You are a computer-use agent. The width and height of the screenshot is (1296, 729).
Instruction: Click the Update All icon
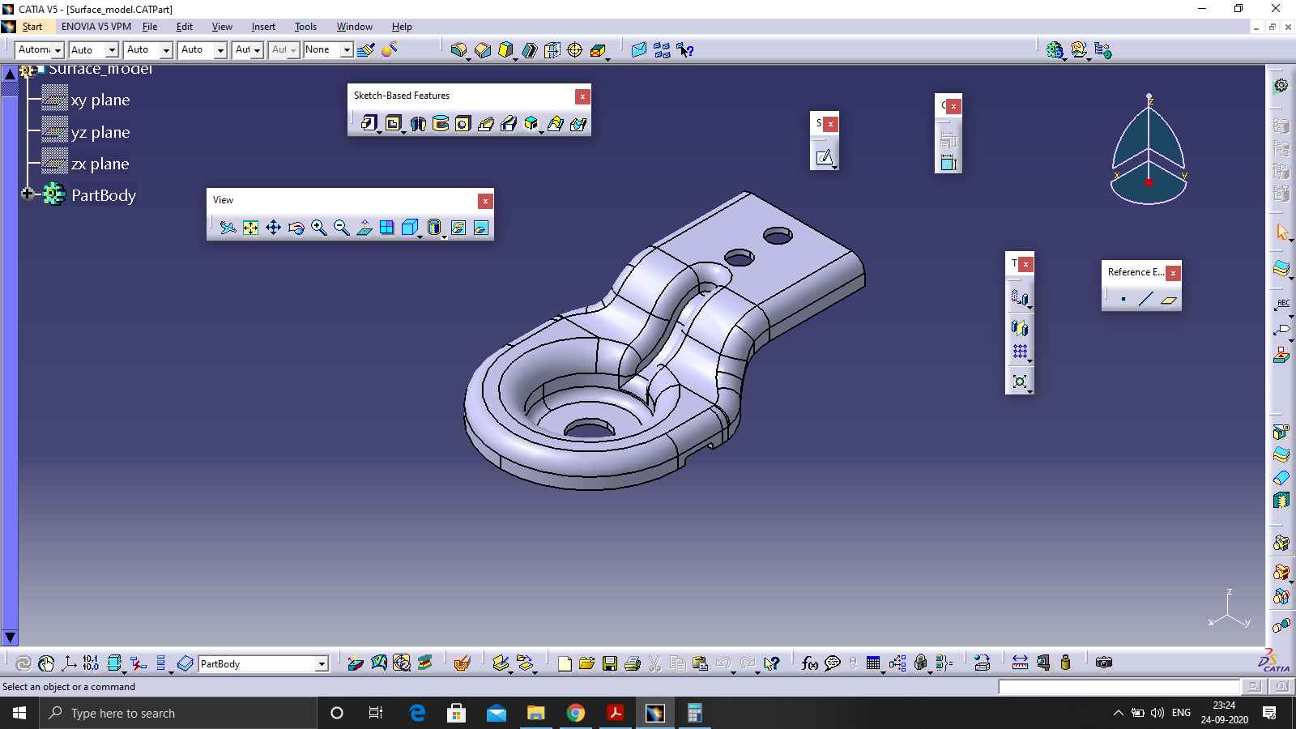[23, 663]
